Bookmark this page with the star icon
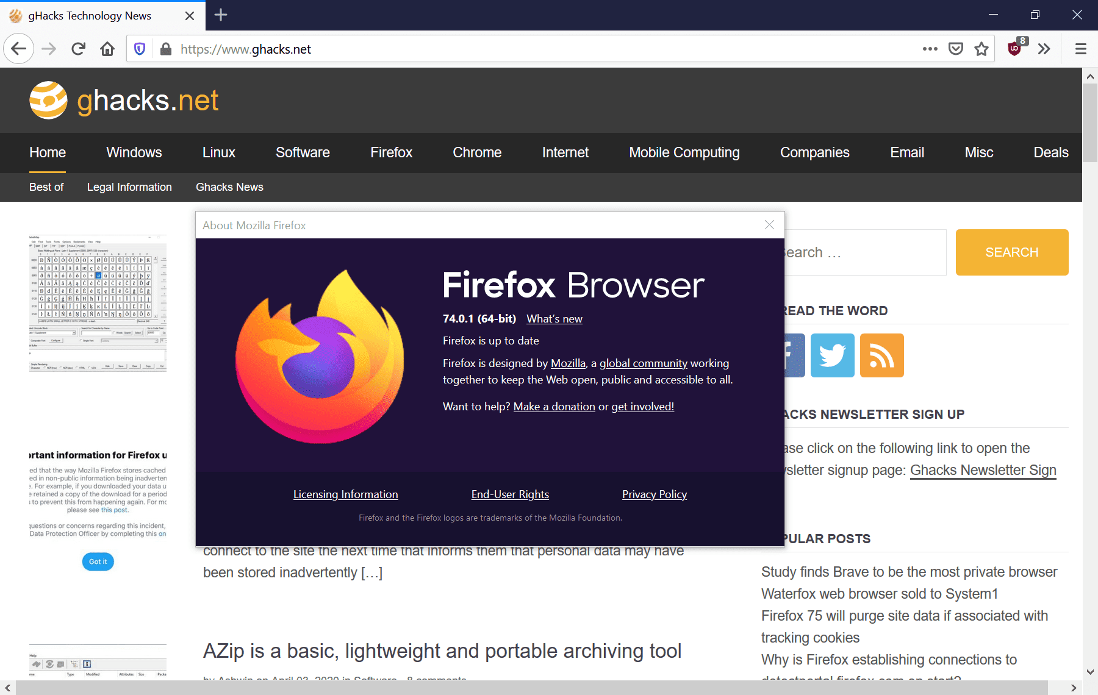 point(981,49)
